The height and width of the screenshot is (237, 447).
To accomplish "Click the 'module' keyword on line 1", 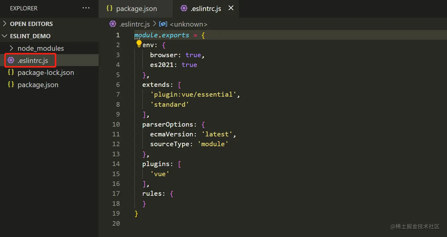I will (146, 35).
